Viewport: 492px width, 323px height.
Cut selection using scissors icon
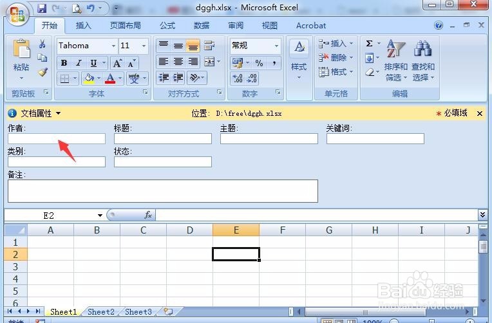pyautogui.click(x=43, y=44)
